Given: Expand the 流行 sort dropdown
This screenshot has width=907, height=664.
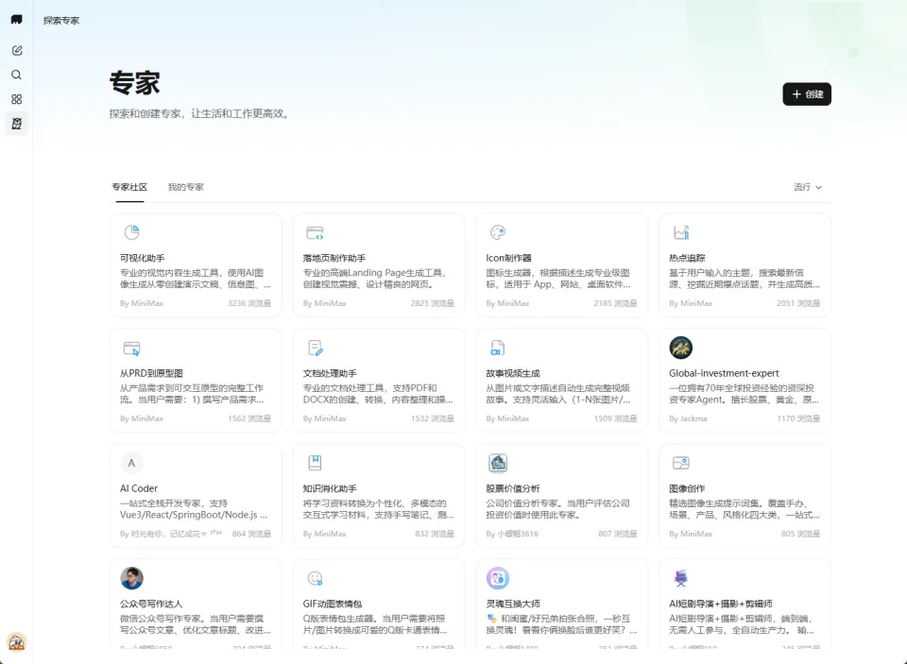Looking at the screenshot, I should (808, 187).
